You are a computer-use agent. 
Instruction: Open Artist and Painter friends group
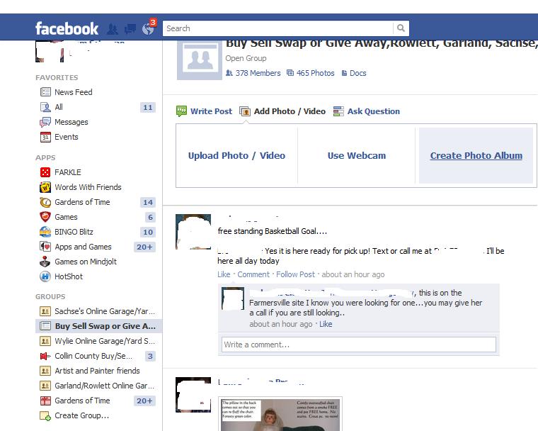click(x=96, y=371)
